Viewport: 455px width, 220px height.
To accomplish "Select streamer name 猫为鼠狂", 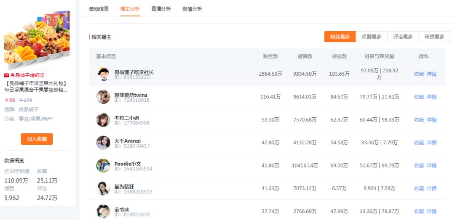I will coord(124,186).
